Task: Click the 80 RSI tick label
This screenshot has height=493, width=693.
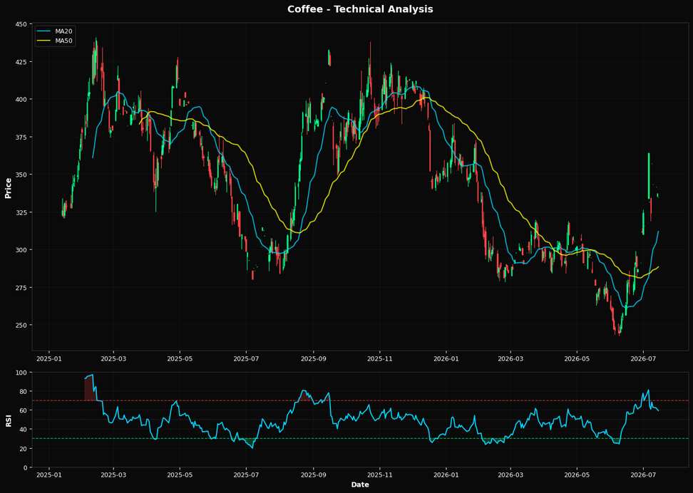Action: point(24,391)
